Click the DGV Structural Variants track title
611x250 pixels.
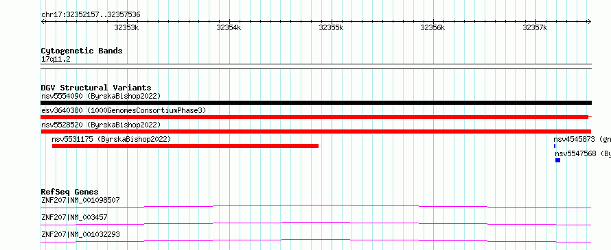click(96, 88)
